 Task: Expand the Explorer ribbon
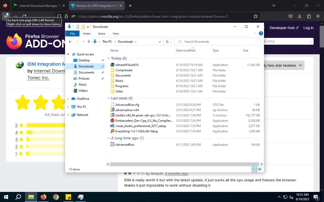(255, 33)
